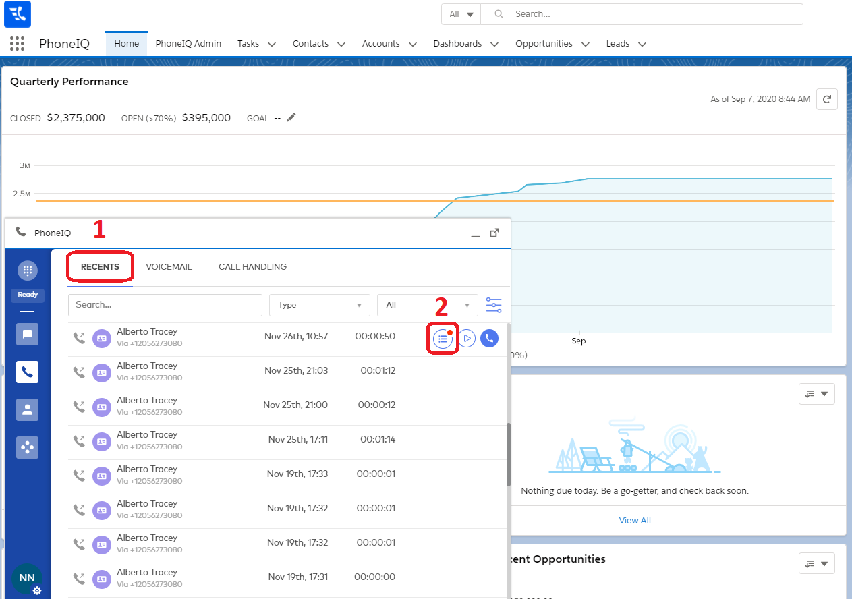Open the advanced filter sliders icon
This screenshot has width=852, height=599.
pos(494,305)
